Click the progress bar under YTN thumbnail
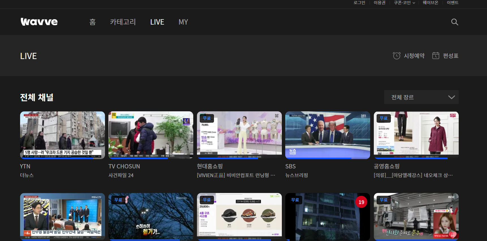 tap(63, 158)
